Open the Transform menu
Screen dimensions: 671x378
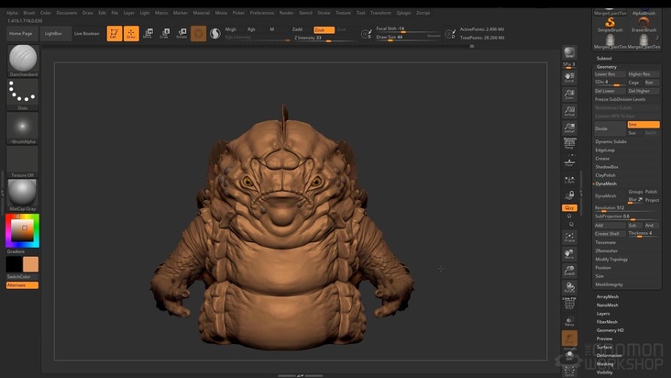coord(380,13)
